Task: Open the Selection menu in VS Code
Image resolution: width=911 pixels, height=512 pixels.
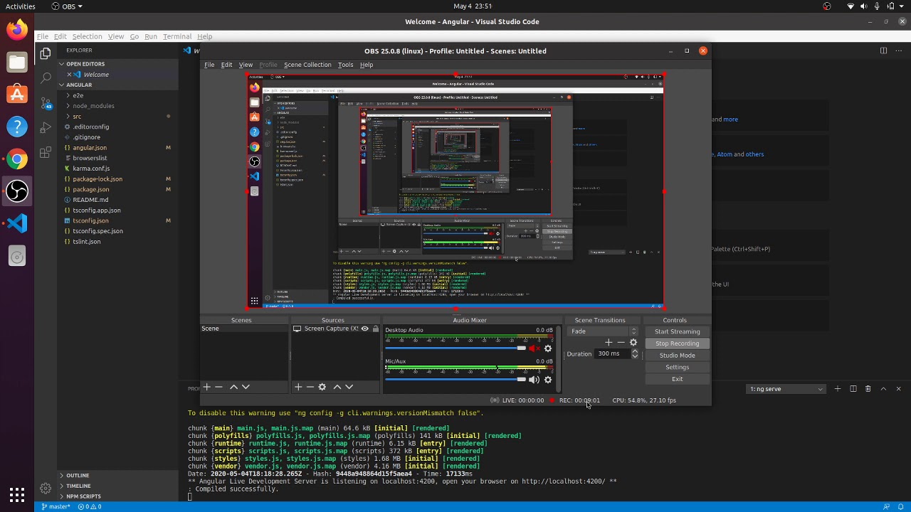Action: [87, 36]
